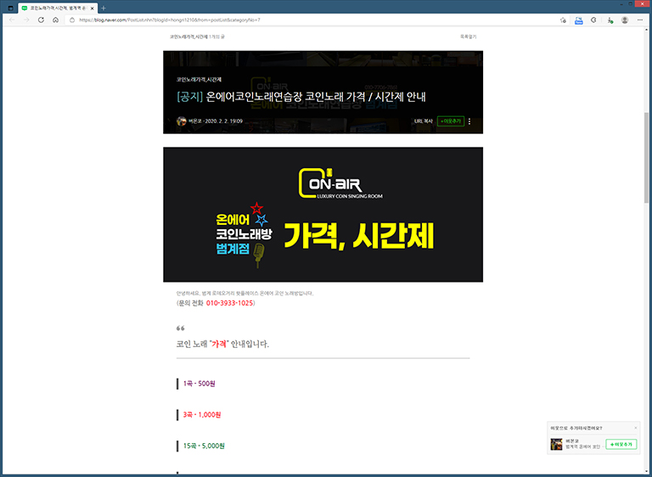The height and width of the screenshot is (477, 652).
Task: Go to the browser home page icon
Action: point(55,20)
